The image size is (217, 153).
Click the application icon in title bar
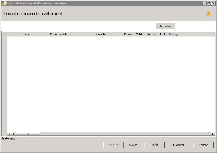click(x=4, y=3)
